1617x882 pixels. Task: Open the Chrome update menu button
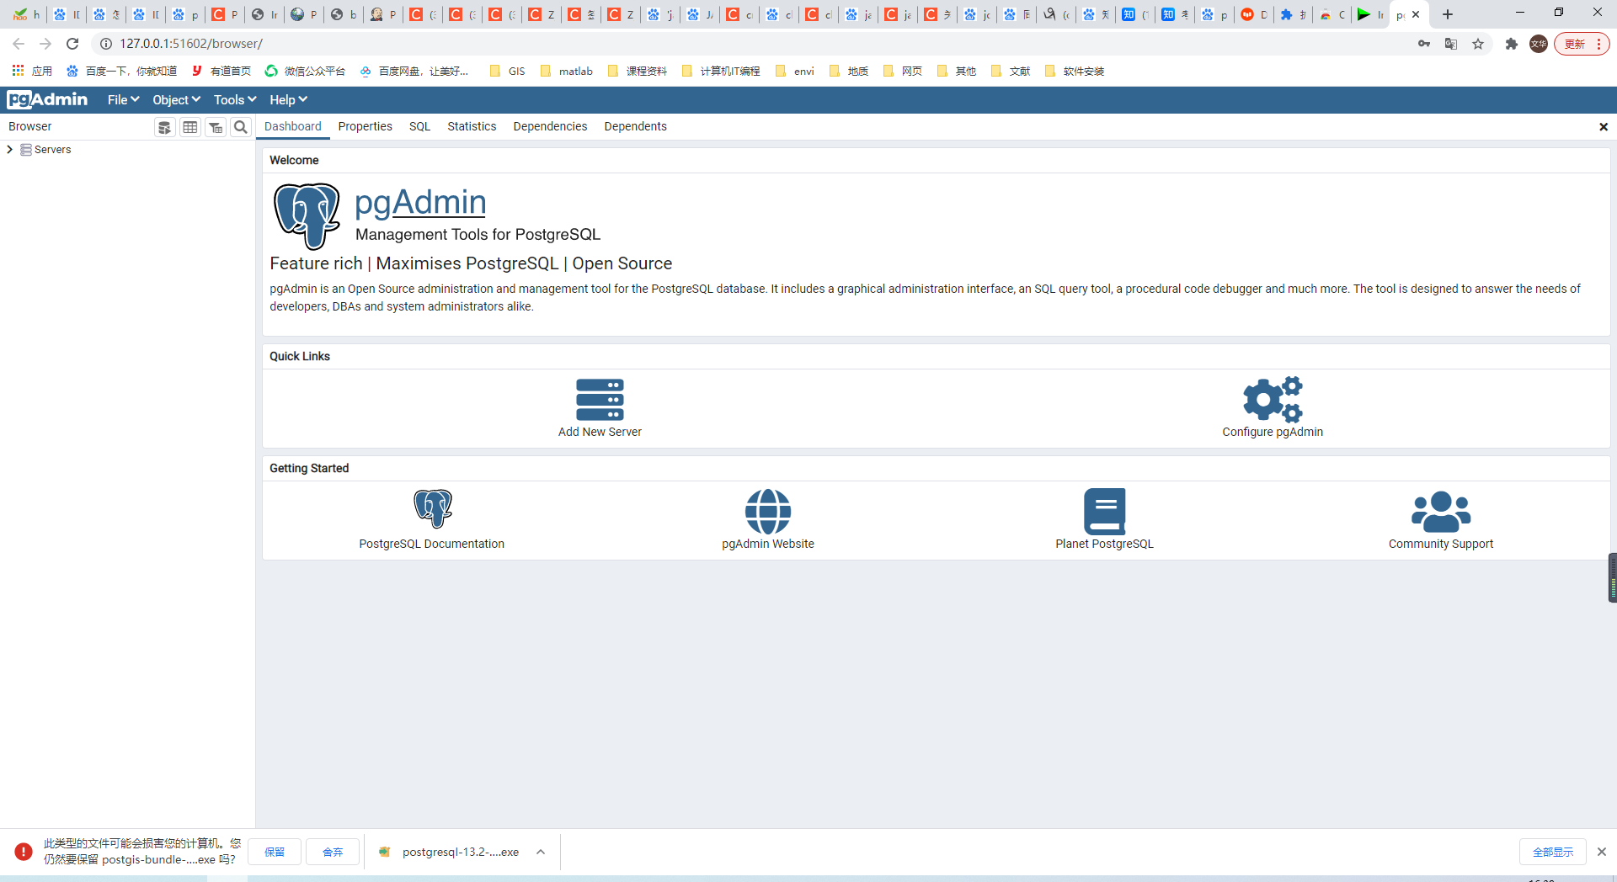click(x=1582, y=44)
